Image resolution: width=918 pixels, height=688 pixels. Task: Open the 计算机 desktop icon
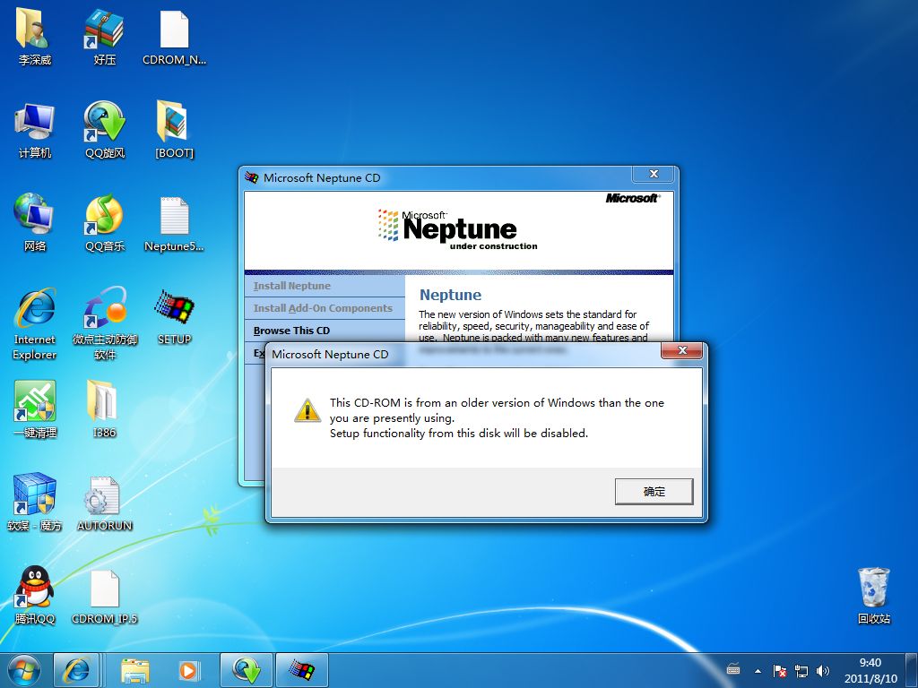click(35, 130)
